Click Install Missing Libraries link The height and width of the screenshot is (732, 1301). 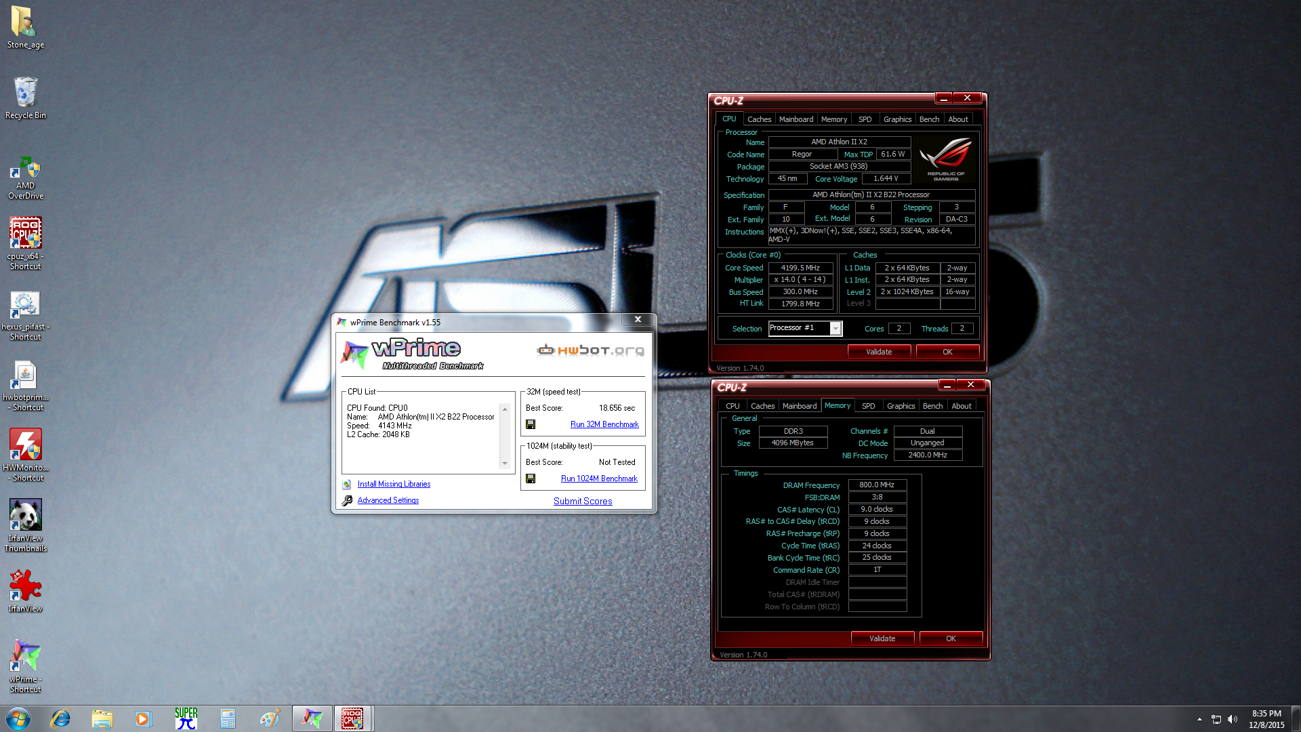point(394,484)
